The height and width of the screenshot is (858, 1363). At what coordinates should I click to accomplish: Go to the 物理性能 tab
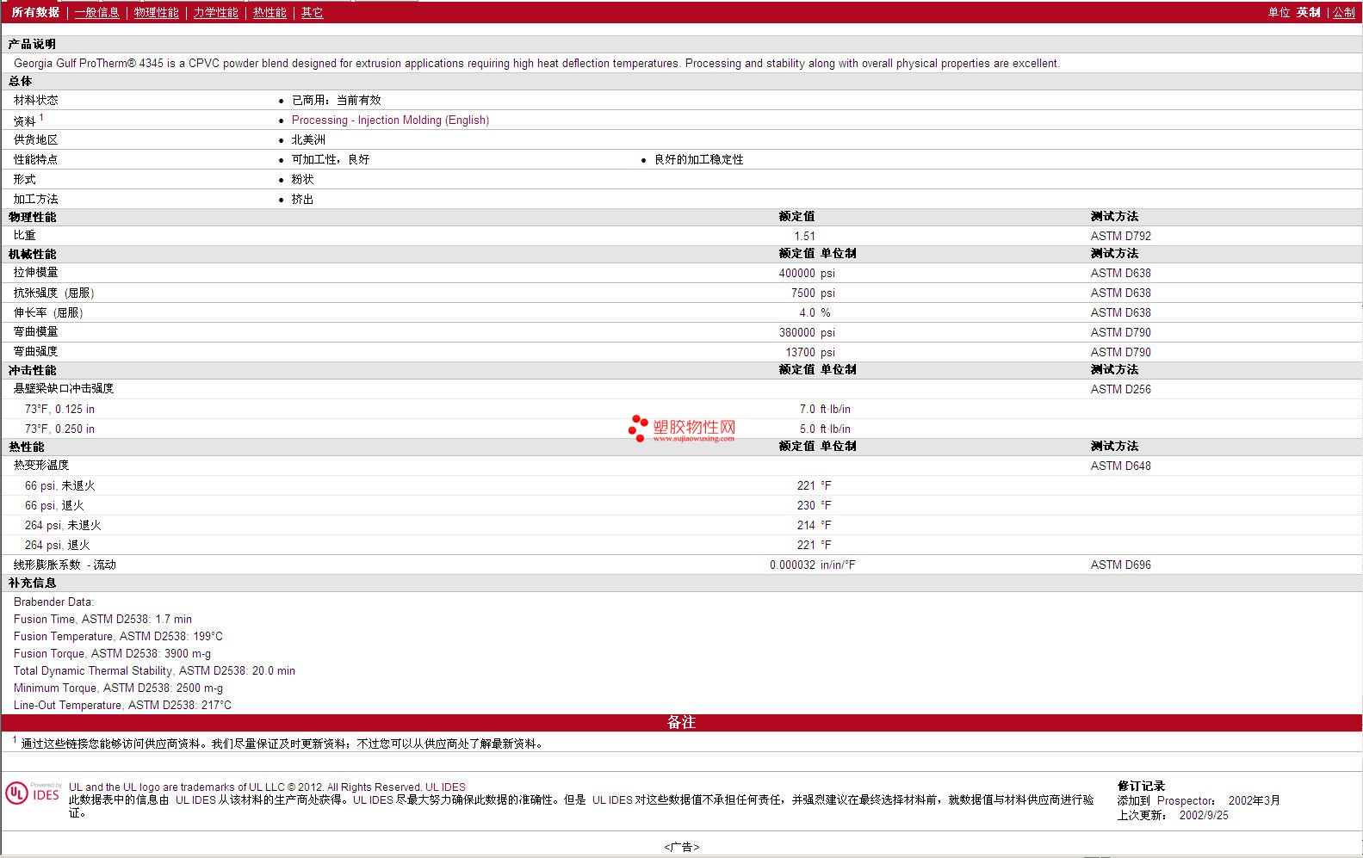pos(156,13)
